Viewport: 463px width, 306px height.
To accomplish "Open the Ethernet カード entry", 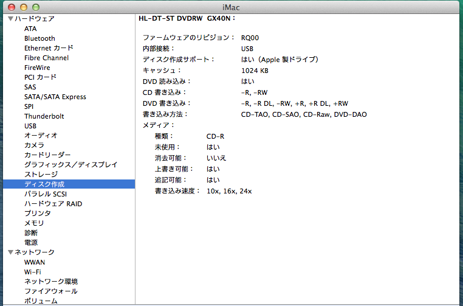I will point(49,48).
